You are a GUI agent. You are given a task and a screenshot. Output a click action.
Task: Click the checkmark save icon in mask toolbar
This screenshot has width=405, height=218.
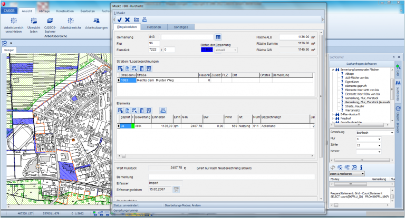[120, 19]
